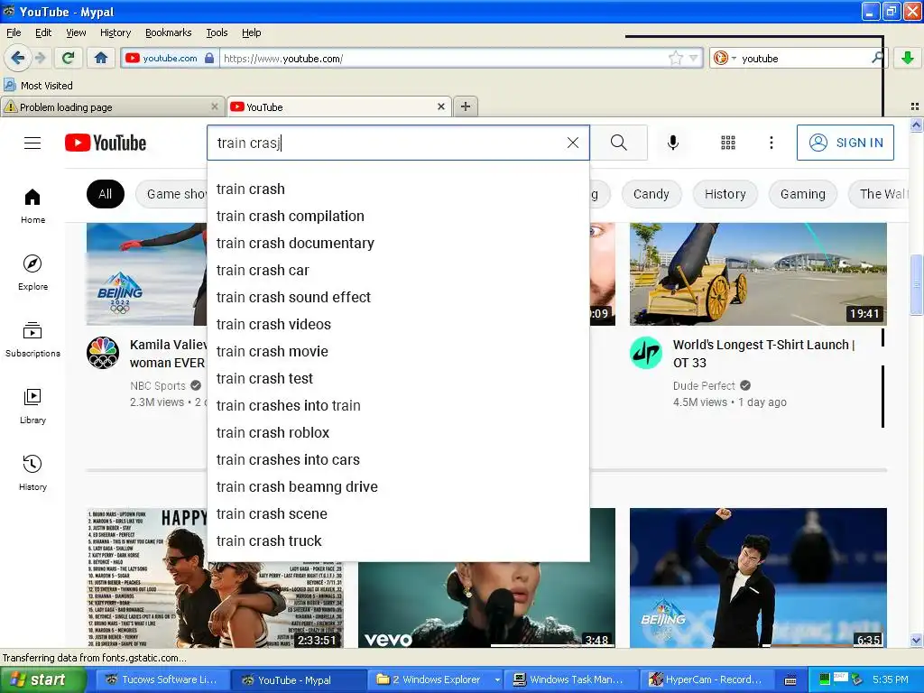Choose suggestion 'train crash roblox'
The height and width of the screenshot is (693, 924).
coord(398,432)
